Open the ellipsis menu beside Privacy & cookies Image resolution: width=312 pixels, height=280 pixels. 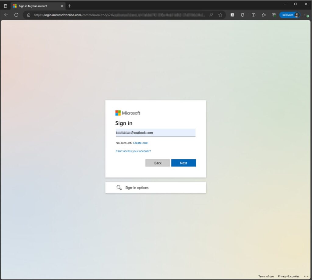click(x=306, y=276)
